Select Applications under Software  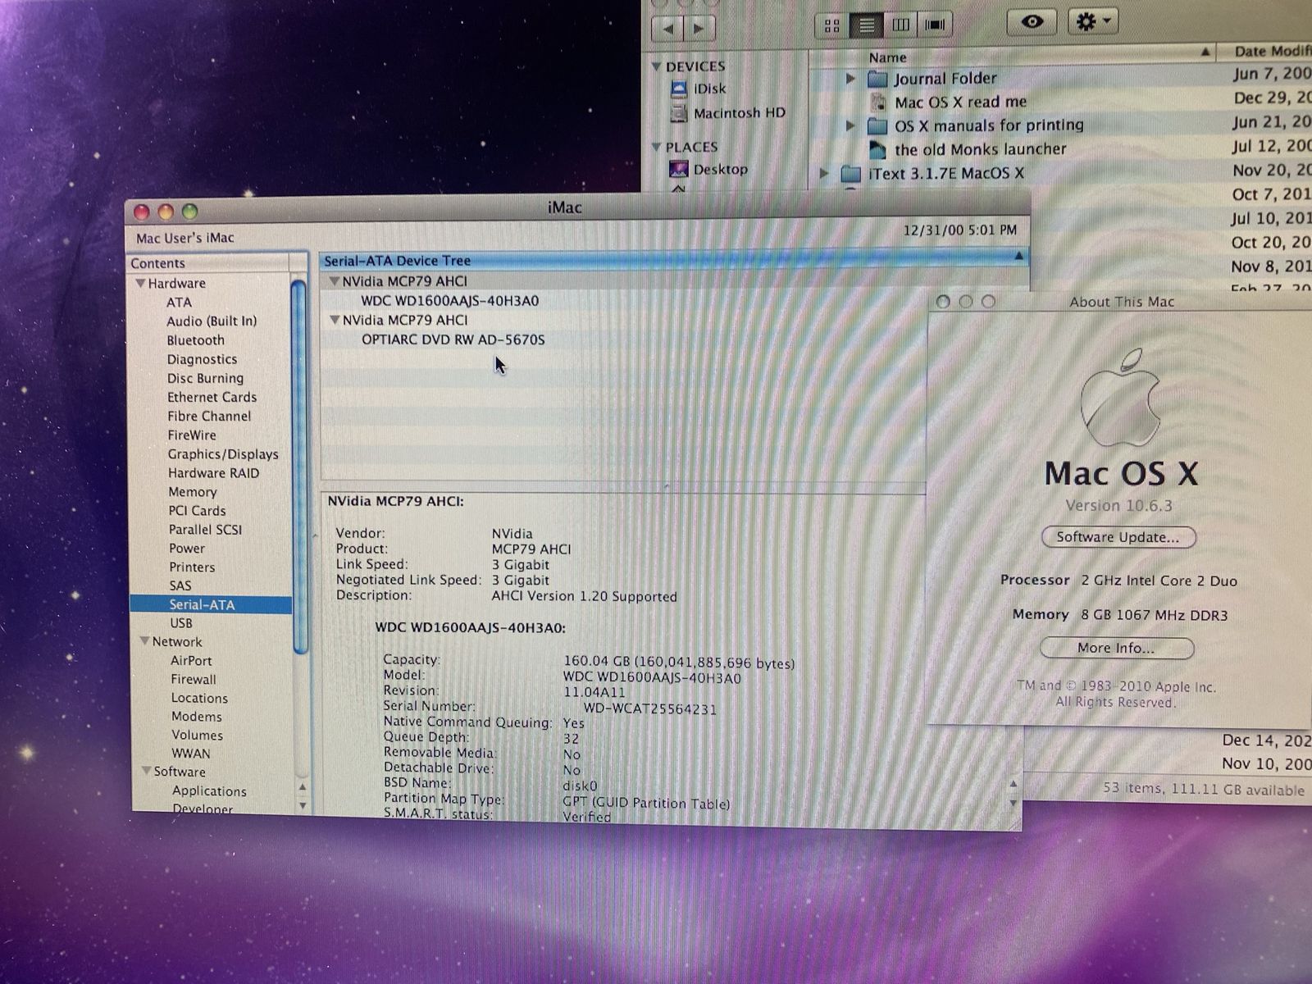click(x=209, y=790)
